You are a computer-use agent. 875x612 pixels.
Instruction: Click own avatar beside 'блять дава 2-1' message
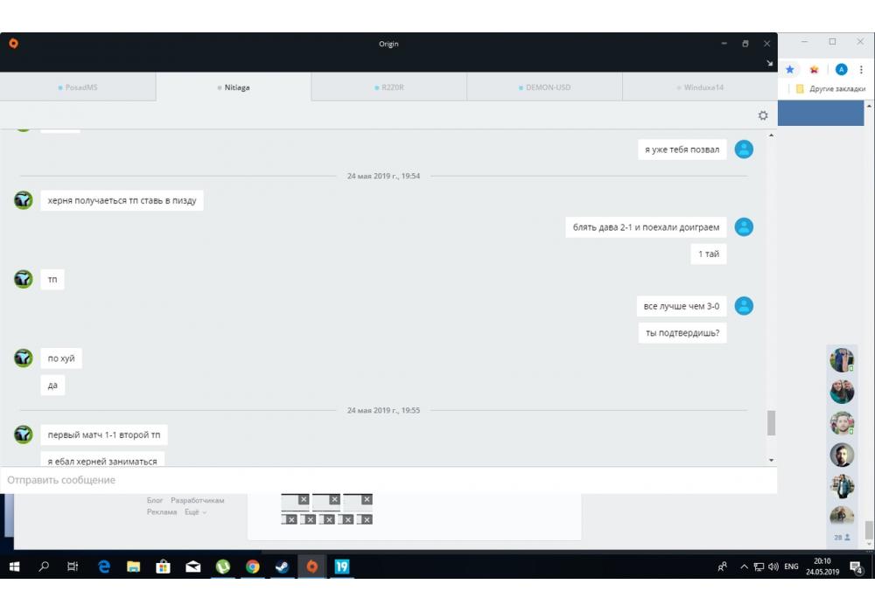coord(744,226)
